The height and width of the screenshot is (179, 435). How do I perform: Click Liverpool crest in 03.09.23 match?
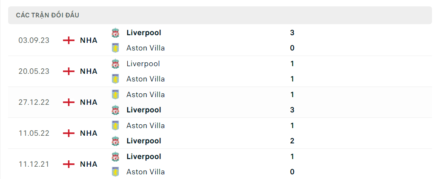(x=115, y=33)
